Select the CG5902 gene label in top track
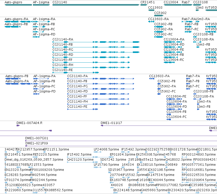 tap(160, 13)
